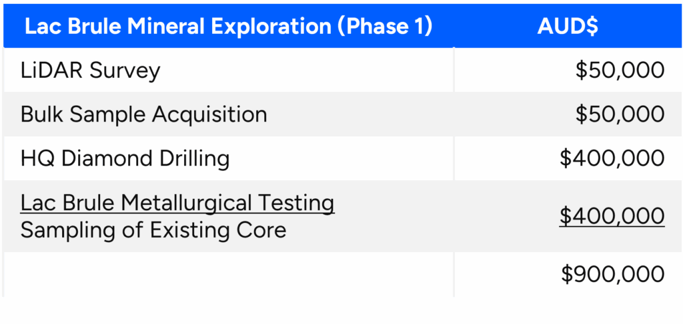Click the underlined $400,000 amount
This screenshot has width=683, height=324.
point(612,217)
